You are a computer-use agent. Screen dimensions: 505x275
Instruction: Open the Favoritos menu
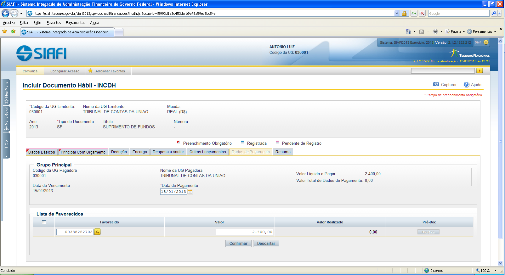pyautogui.click(x=54, y=23)
